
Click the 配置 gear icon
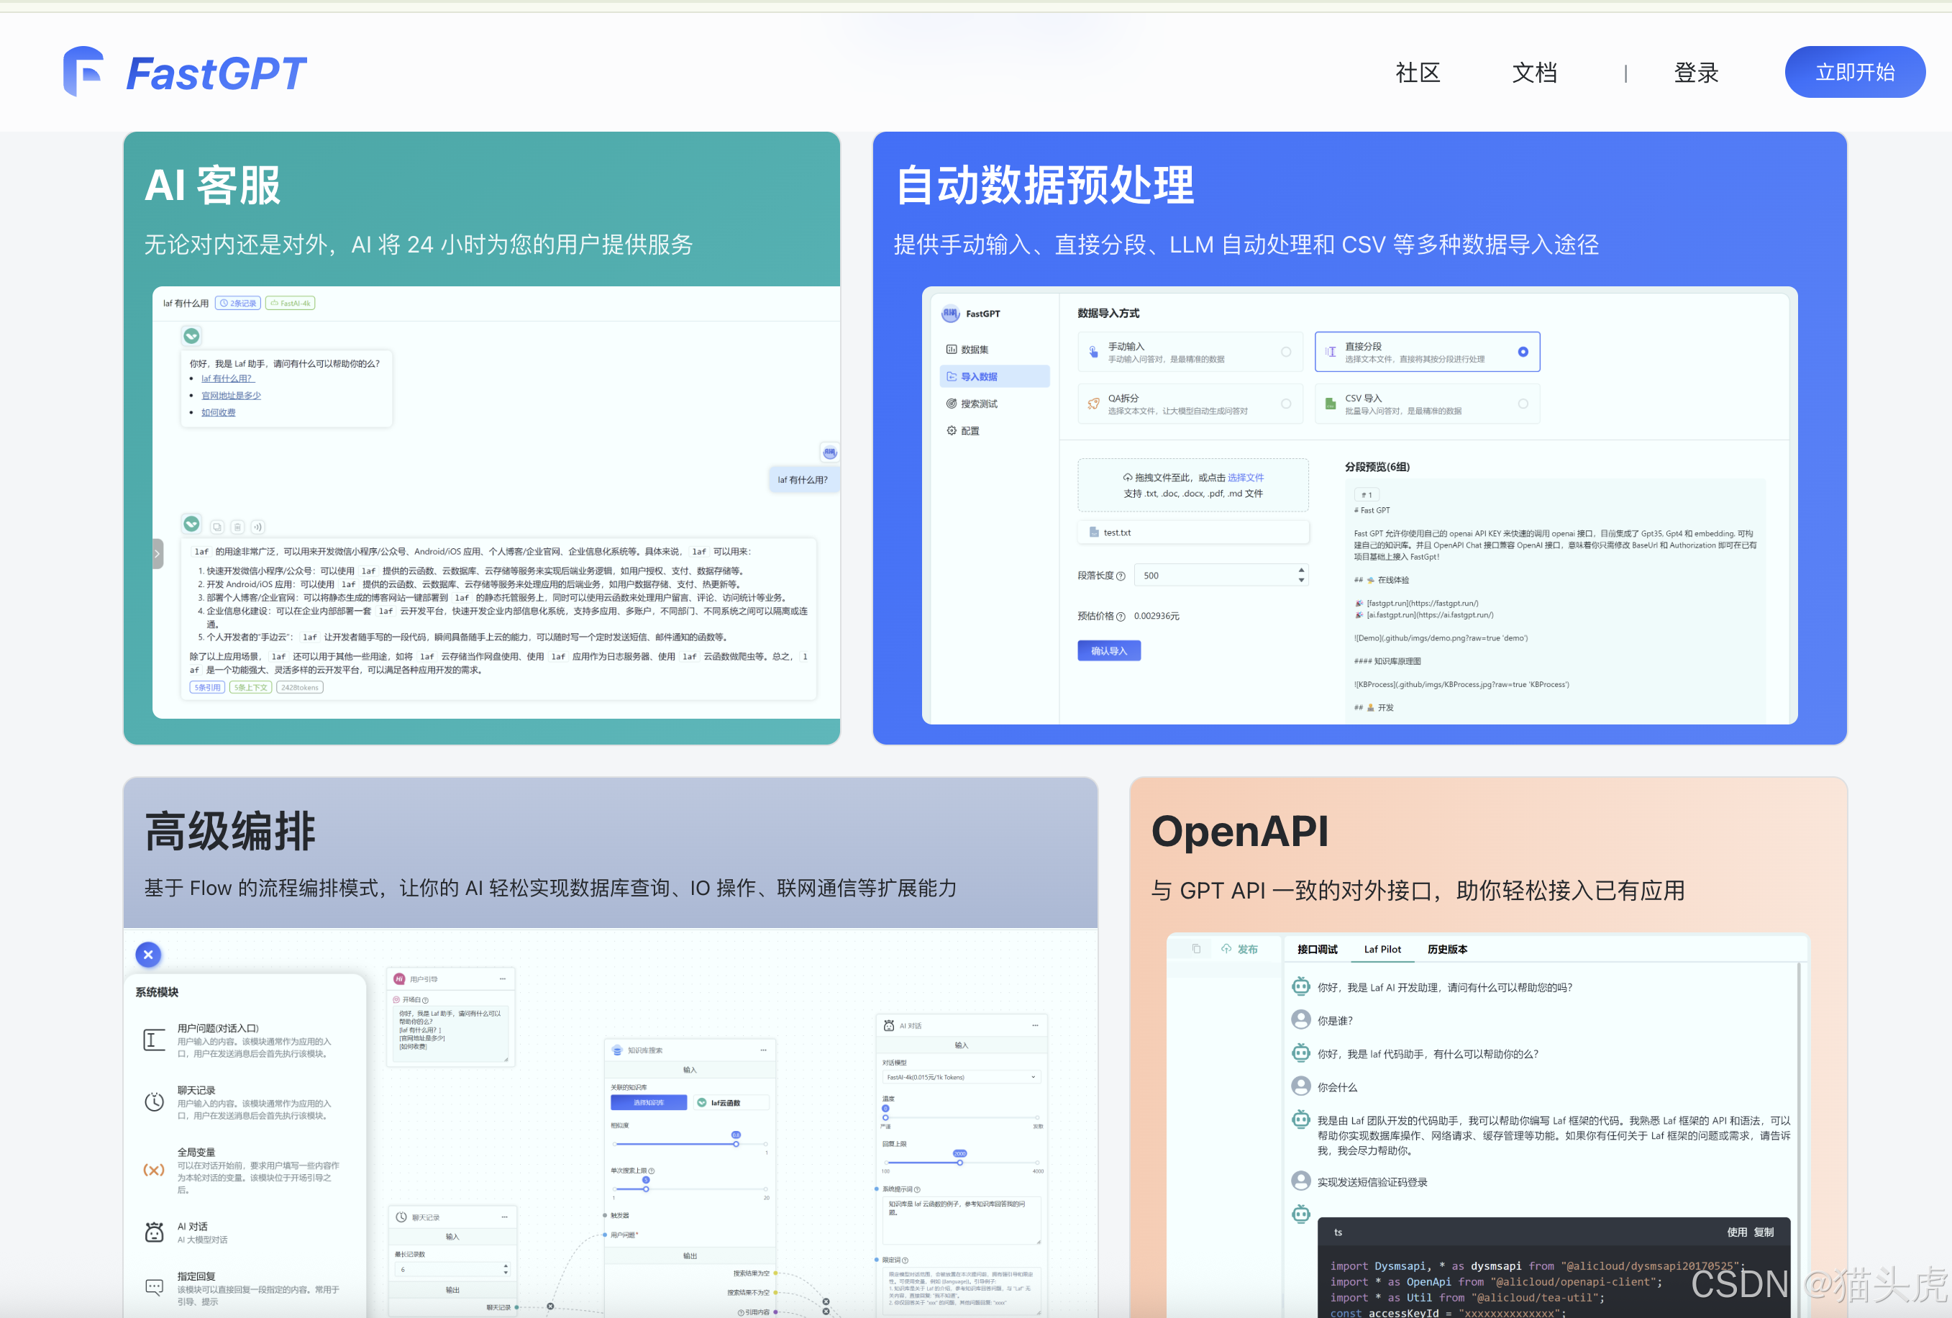tap(951, 431)
